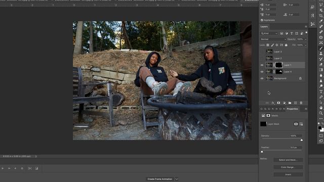Image resolution: width=324 pixels, height=182 pixels.
Task: Click the lock transparent pixels icon
Action: (268, 45)
